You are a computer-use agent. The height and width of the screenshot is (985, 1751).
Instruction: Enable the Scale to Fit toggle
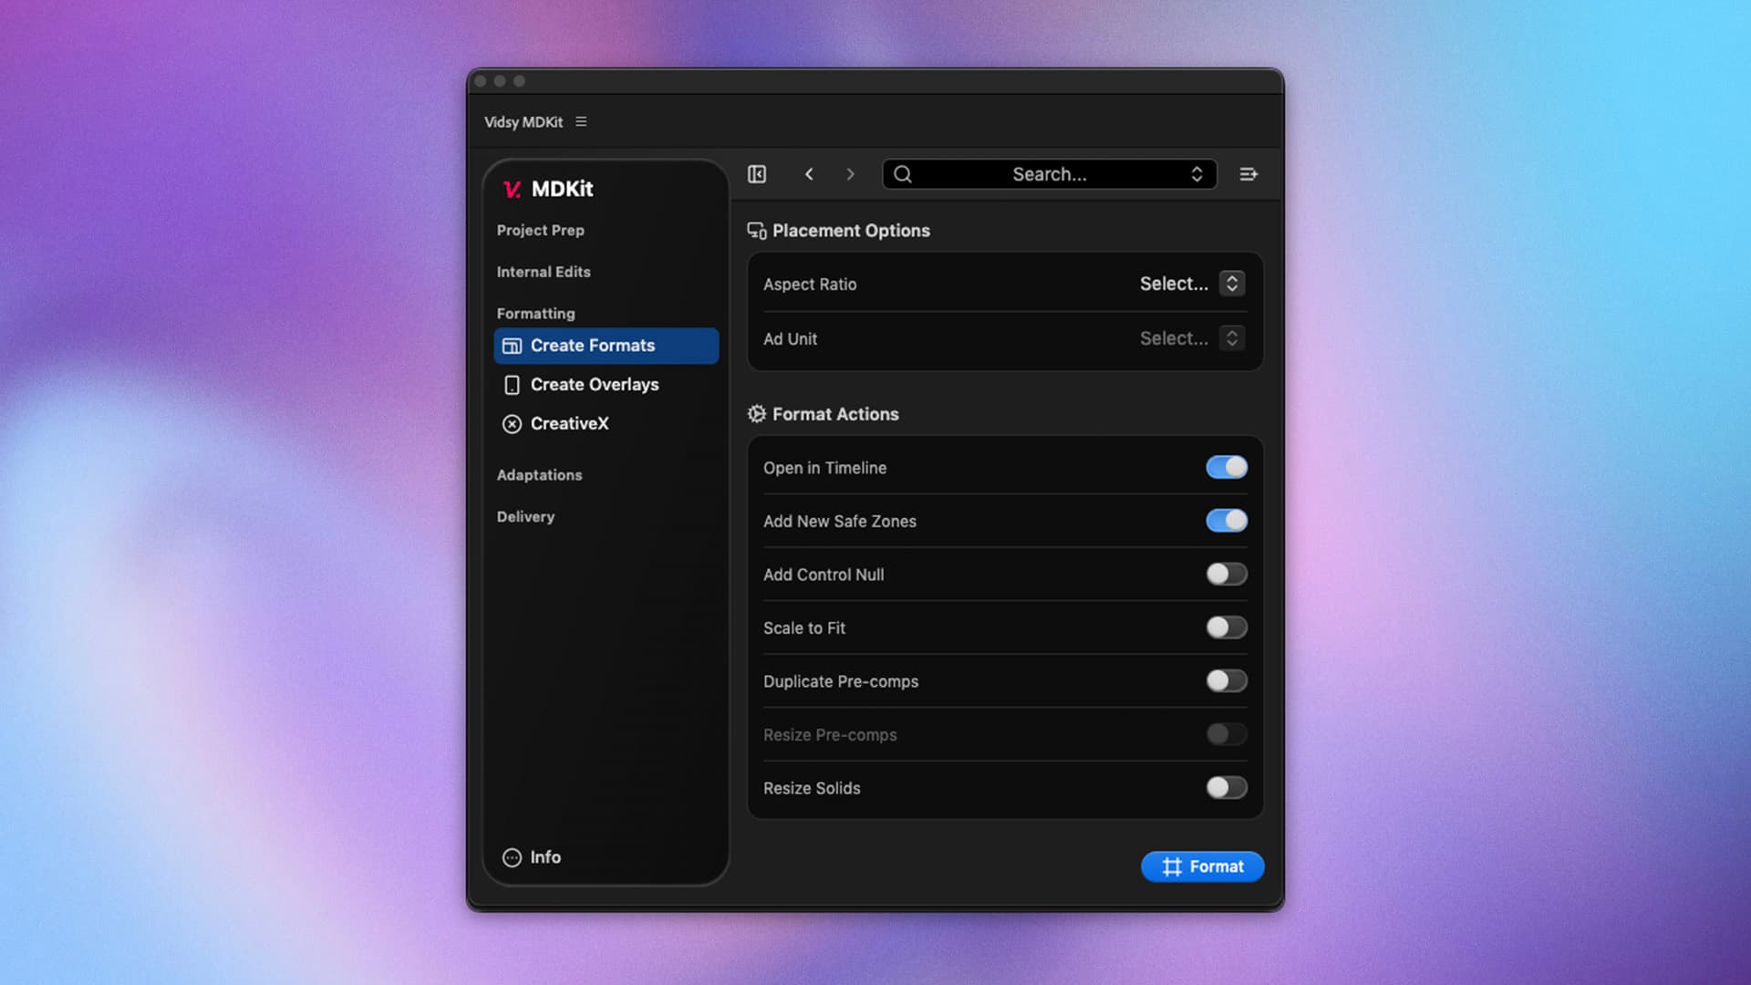[1227, 627]
